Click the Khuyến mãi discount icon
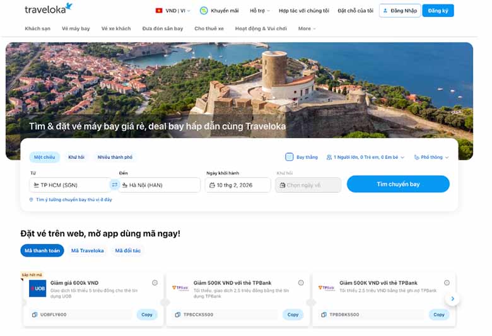The height and width of the screenshot is (336, 492). coord(204,11)
